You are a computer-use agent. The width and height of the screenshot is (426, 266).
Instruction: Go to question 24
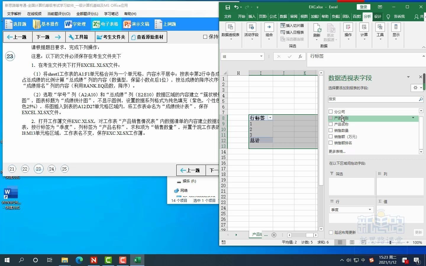[51, 169]
